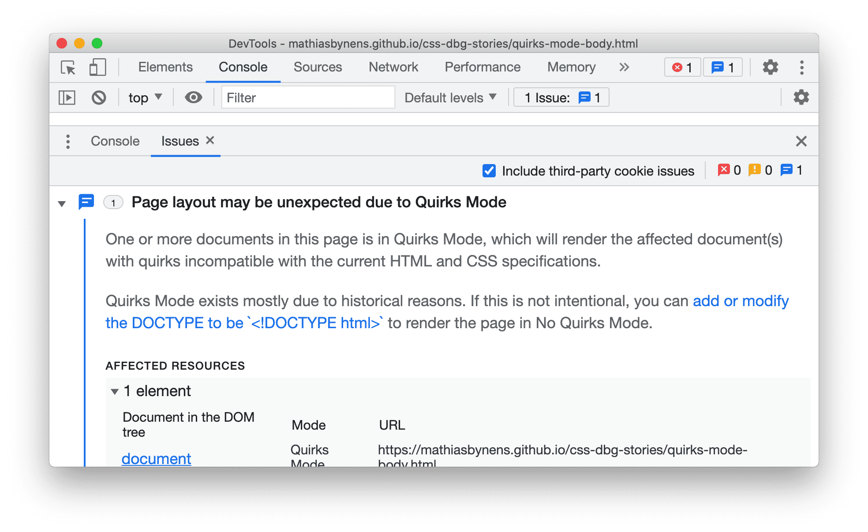Click the 1 Issue filter button
Screen dimensions: 868x532
point(558,97)
